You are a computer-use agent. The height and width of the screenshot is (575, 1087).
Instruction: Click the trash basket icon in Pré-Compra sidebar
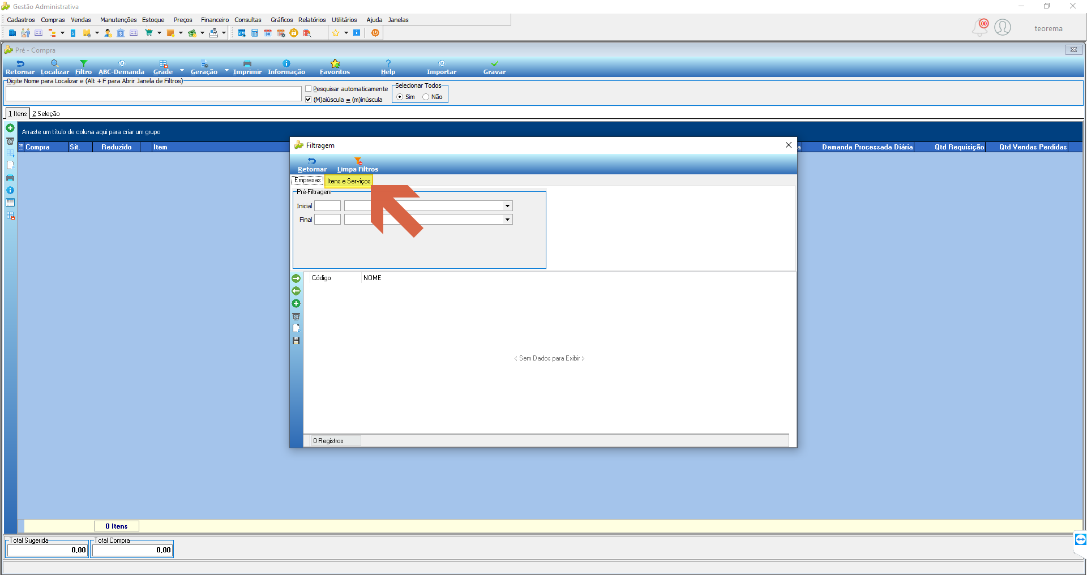10,141
